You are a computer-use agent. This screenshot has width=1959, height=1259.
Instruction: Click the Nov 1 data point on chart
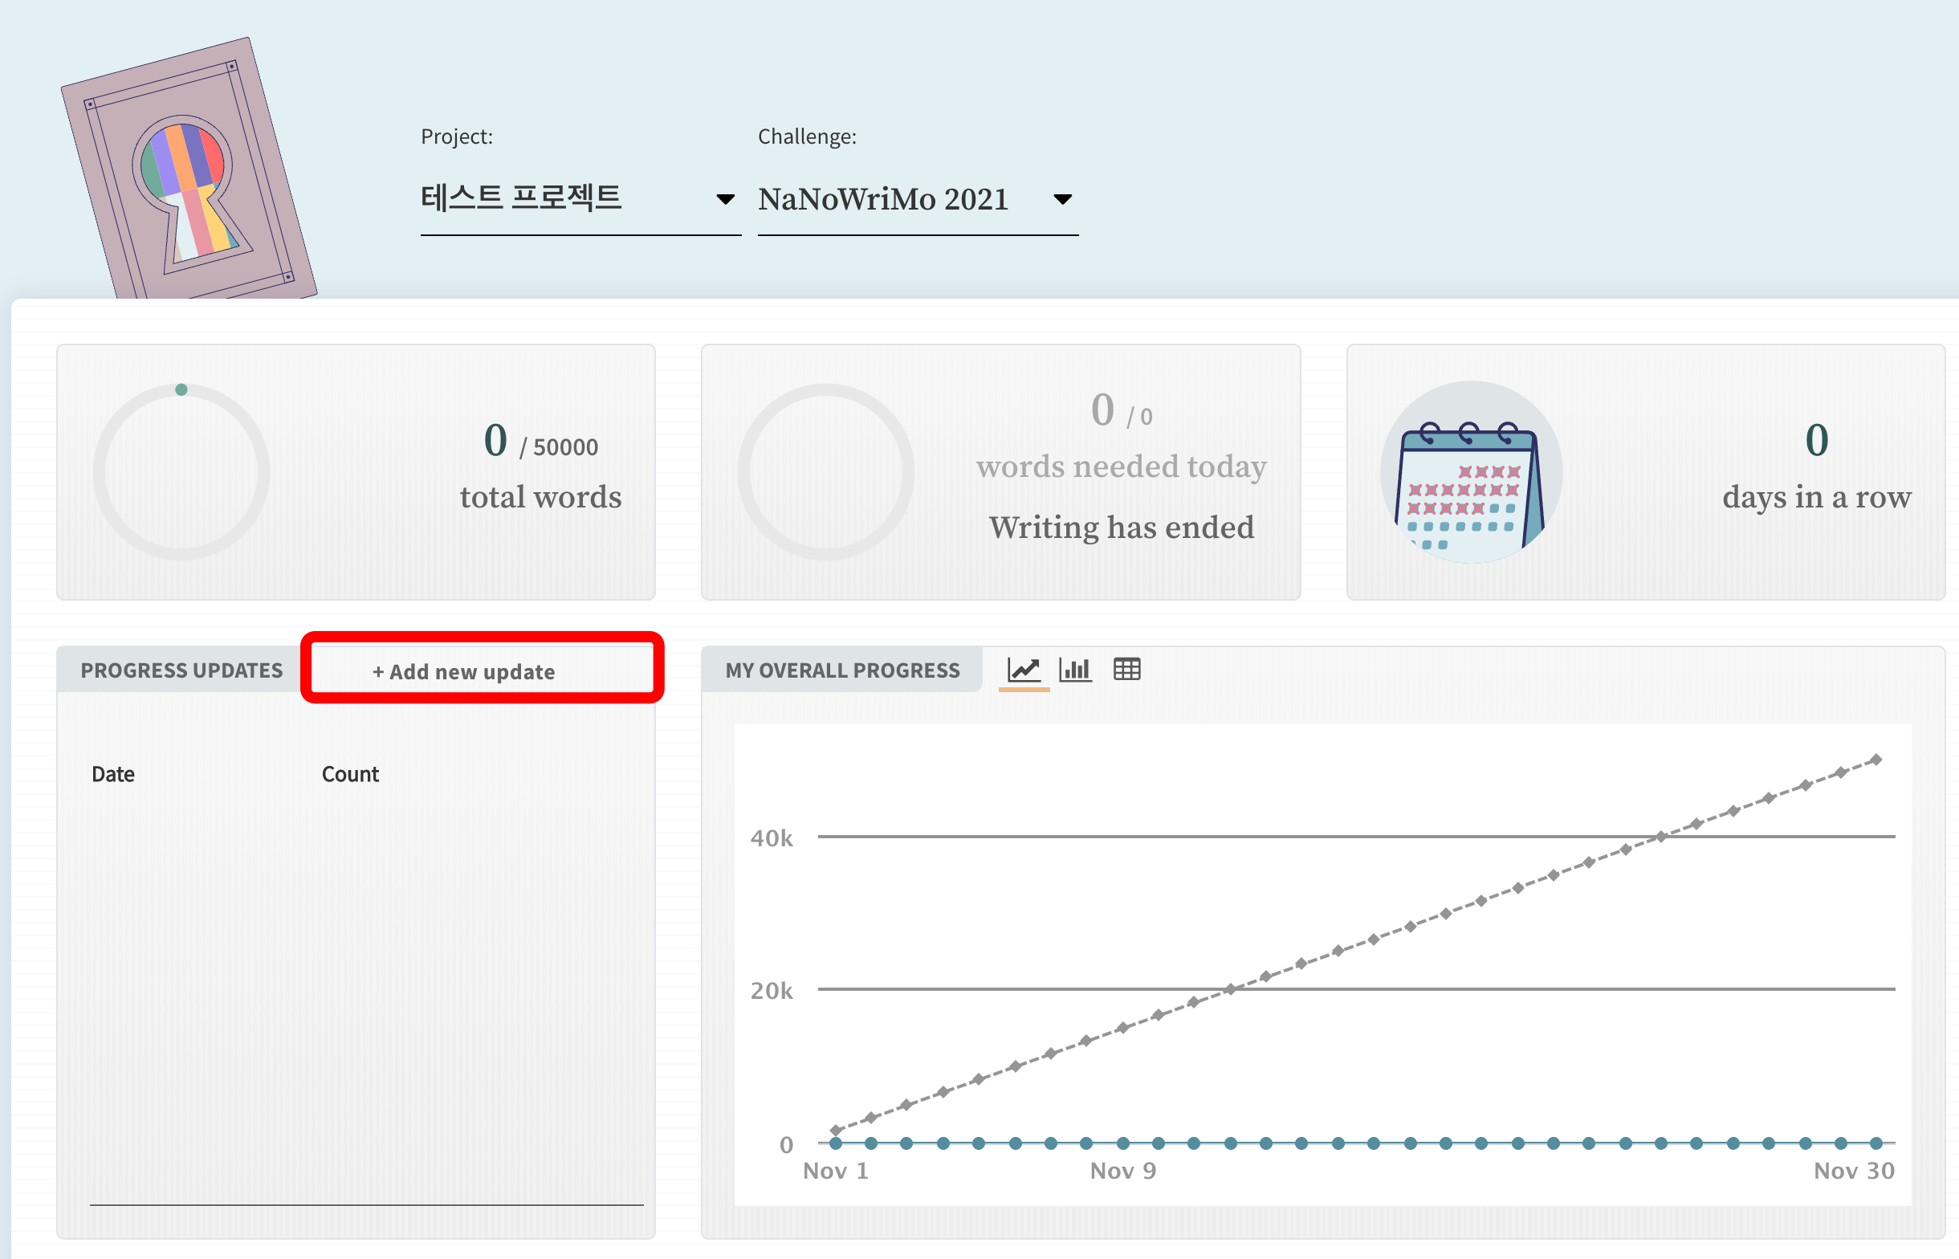coord(835,1143)
